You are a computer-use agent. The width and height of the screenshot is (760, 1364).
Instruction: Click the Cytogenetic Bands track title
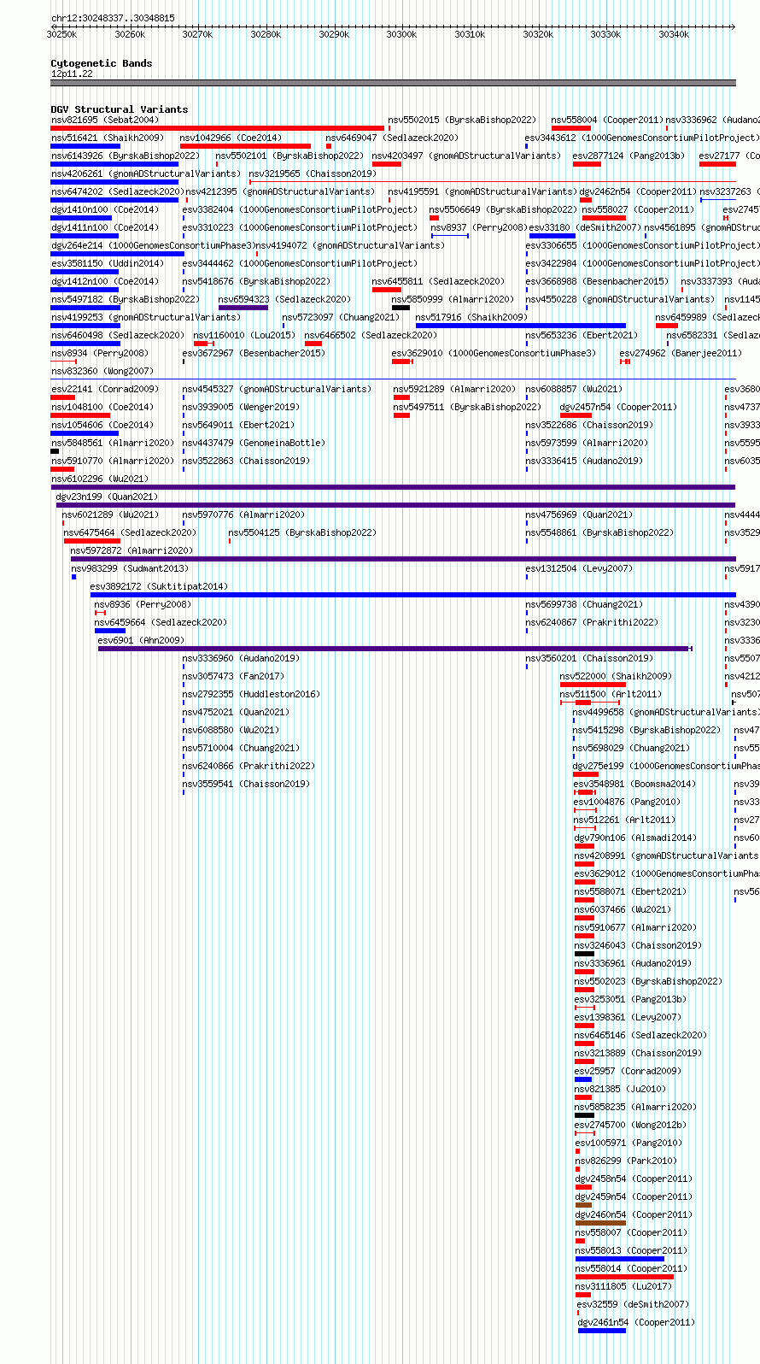102,63
